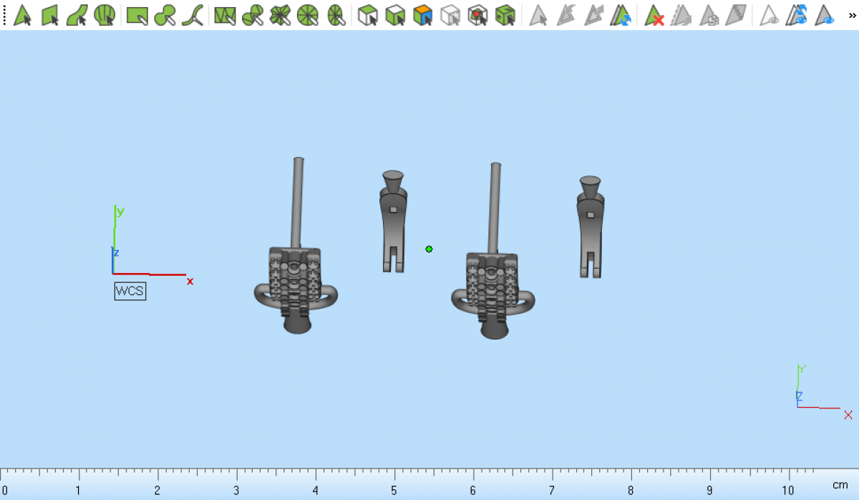Pick the triangulated double-circle brush mark tool
859x500 pixels.
[253, 15]
